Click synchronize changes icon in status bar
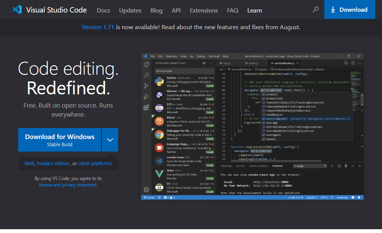 [159, 197]
